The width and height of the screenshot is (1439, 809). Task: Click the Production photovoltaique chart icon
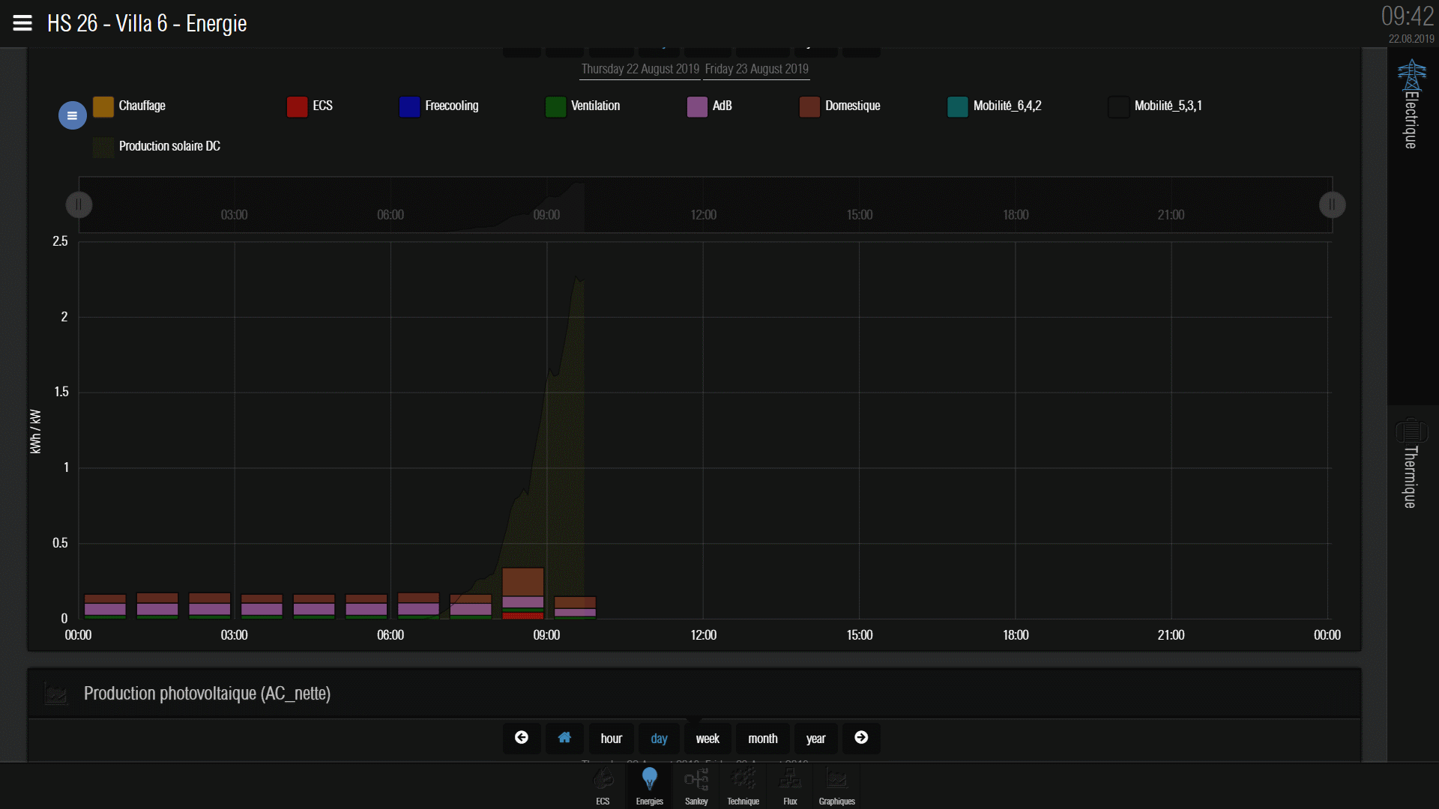(55, 694)
